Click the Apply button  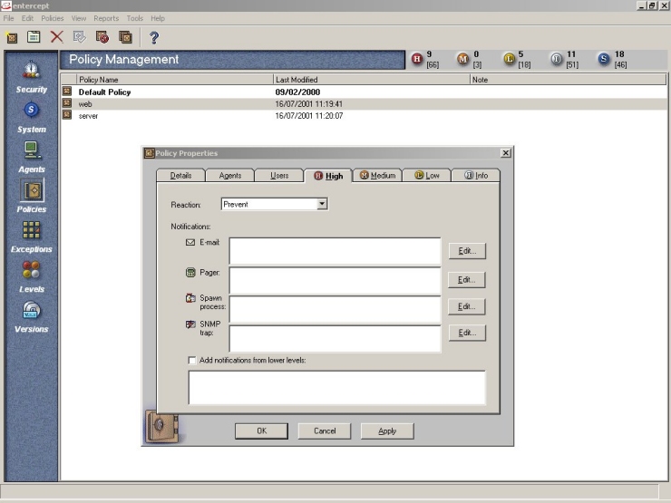[x=387, y=430]
